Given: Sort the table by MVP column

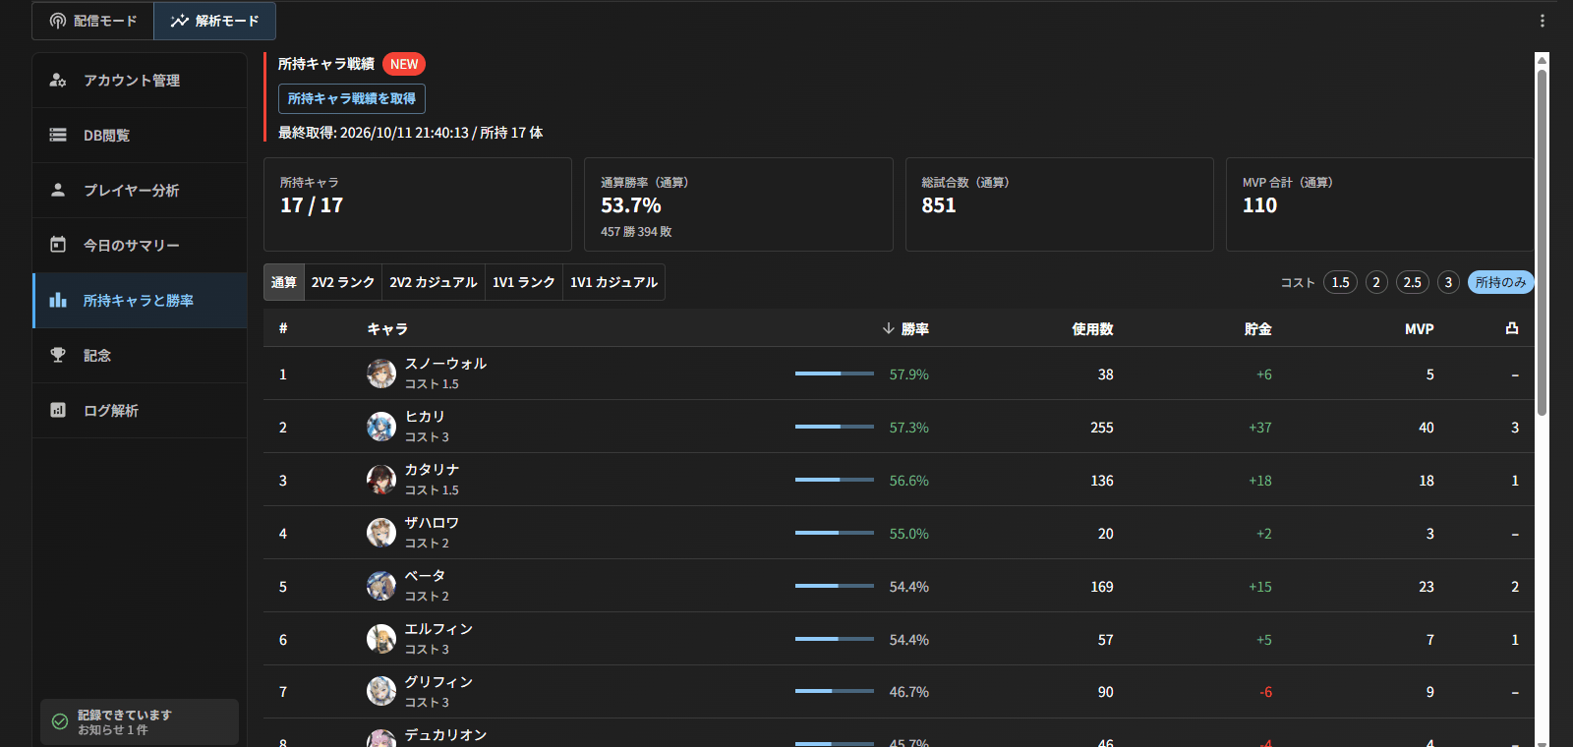Looking at the screenshot, I should tap(1419, 329).
